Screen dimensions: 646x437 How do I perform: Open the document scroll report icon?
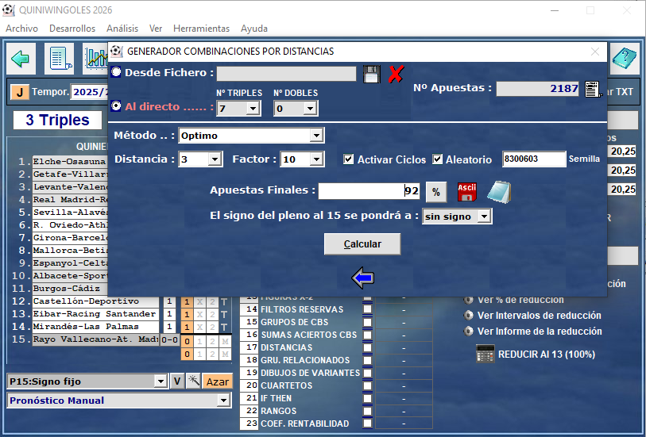point(60,59)
